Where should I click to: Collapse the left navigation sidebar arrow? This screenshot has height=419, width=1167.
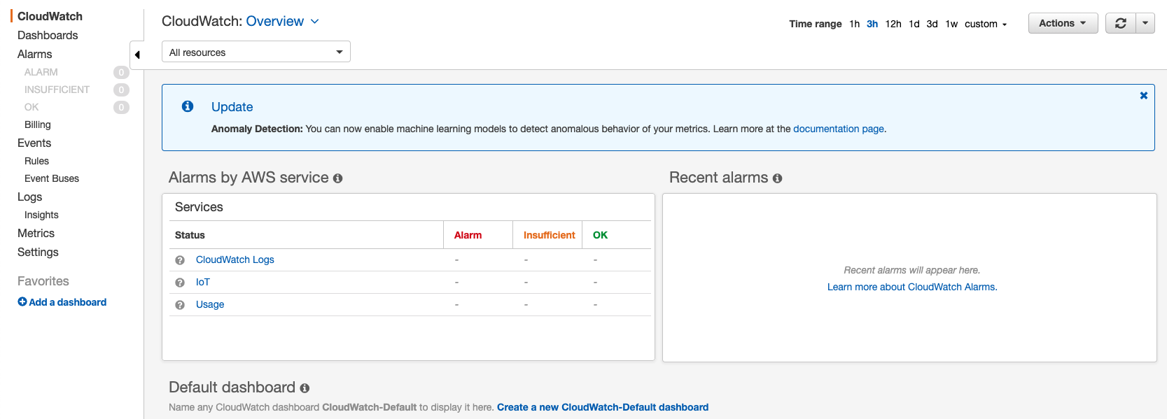point(137,55)
